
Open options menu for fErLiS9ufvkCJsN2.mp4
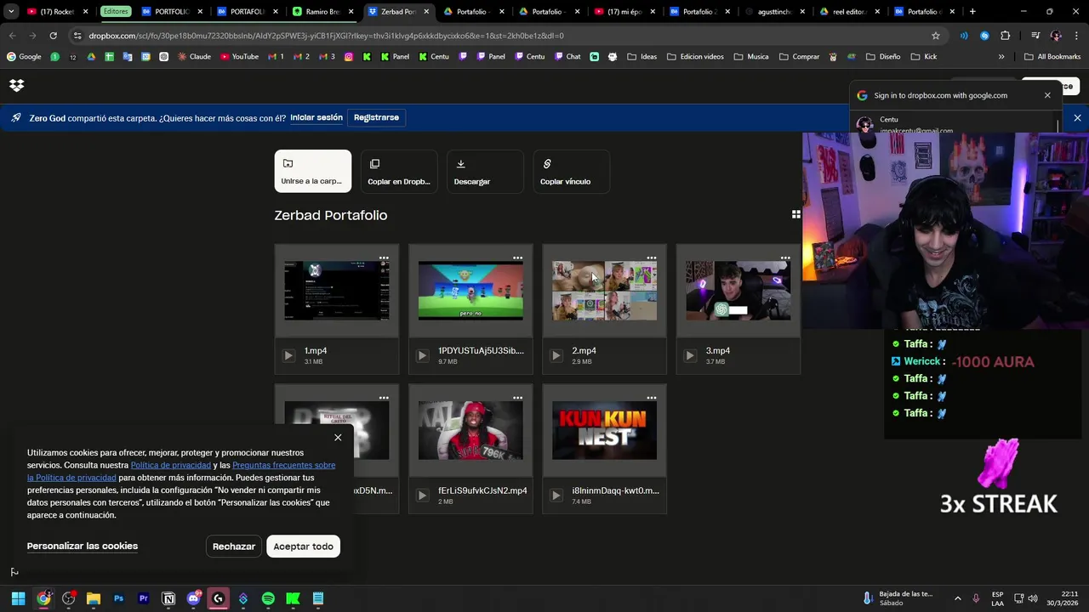point(517,398)
